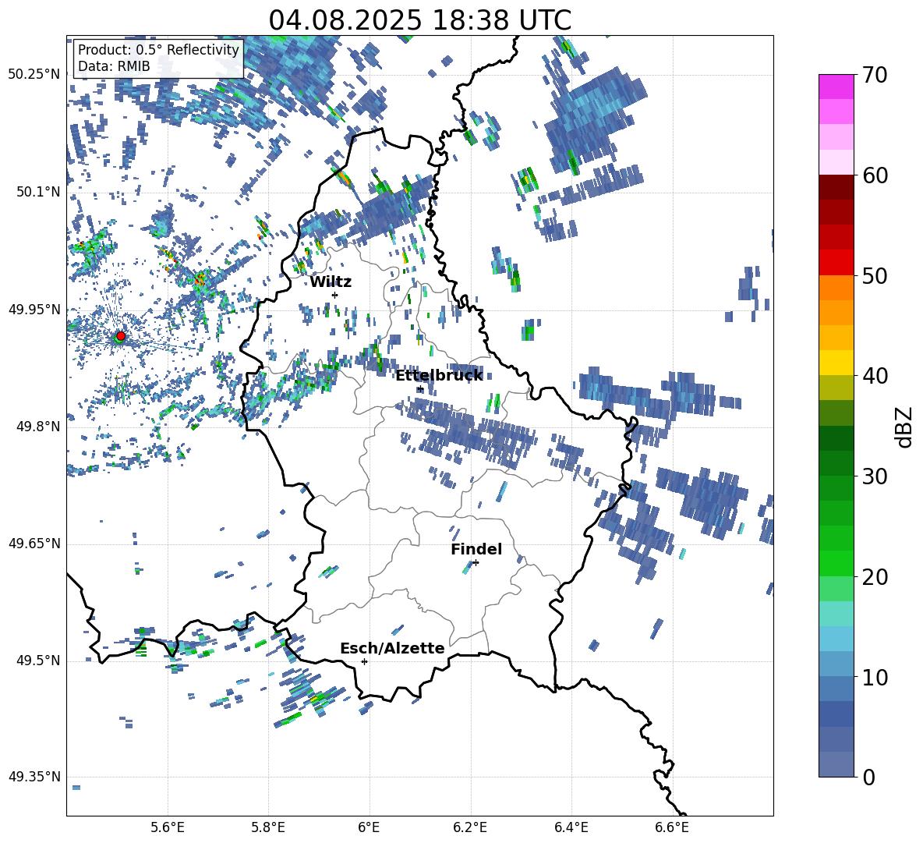Click the 5.8°E longitude label

(268, 827)
